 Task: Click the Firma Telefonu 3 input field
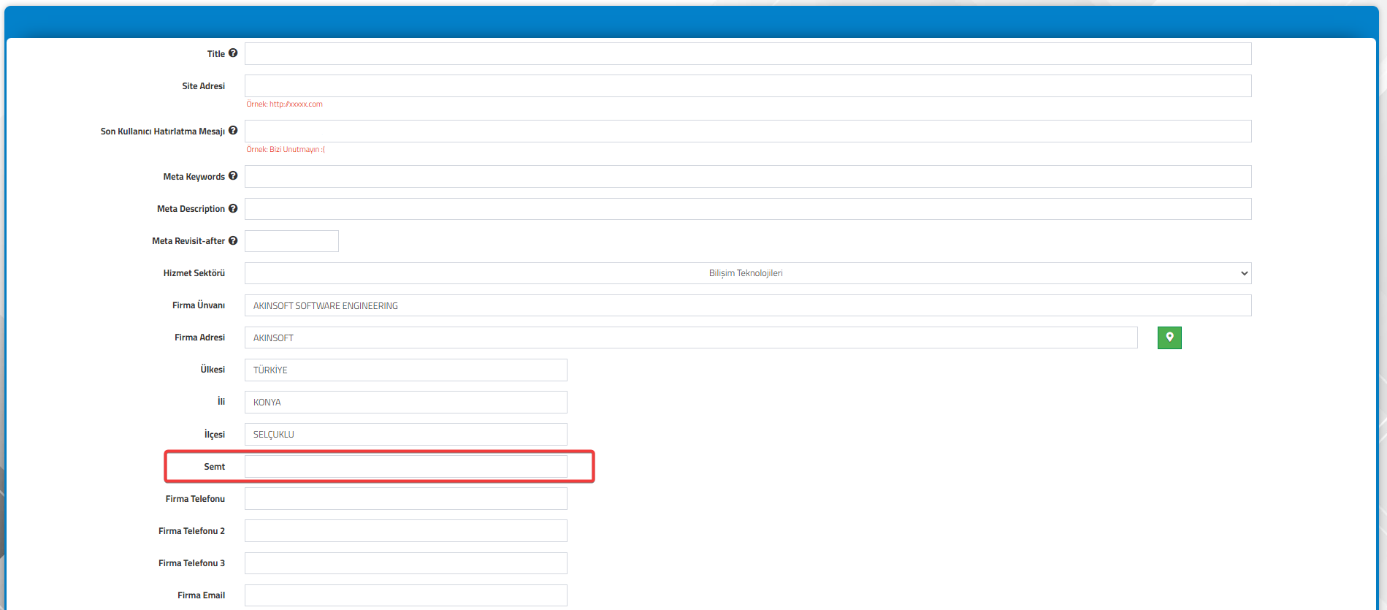click(406, 563)
